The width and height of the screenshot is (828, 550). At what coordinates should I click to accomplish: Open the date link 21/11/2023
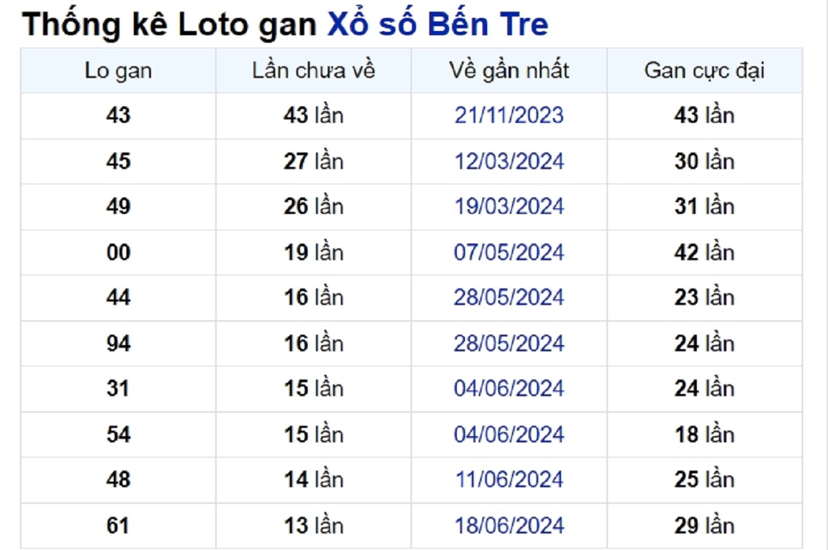click(509, 115)
